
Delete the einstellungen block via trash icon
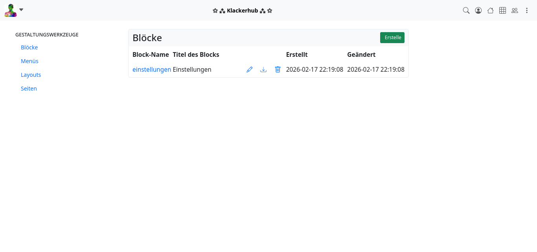(x=278, y=69)
